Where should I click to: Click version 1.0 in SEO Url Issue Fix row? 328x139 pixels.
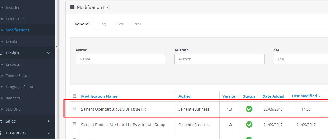tap(229, 109)
